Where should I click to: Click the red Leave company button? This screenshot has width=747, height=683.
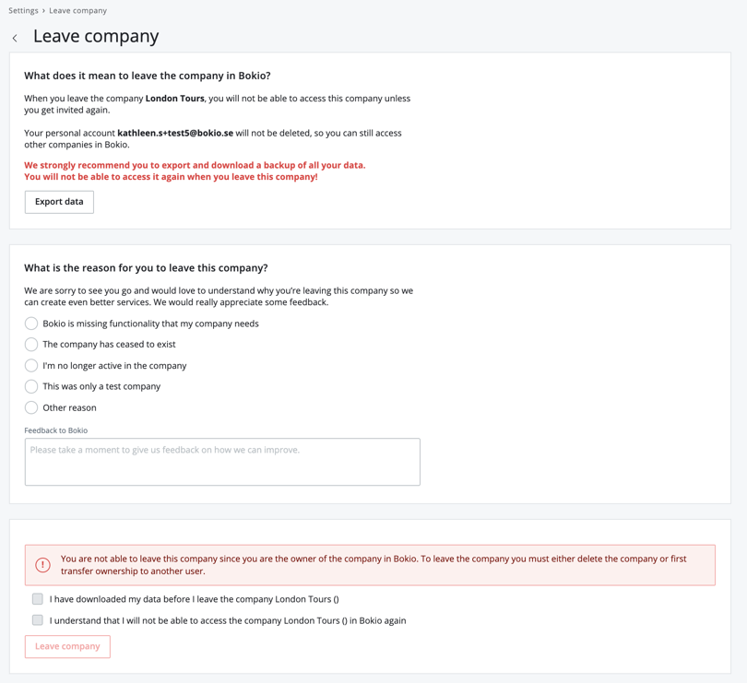tap(67, 646)
